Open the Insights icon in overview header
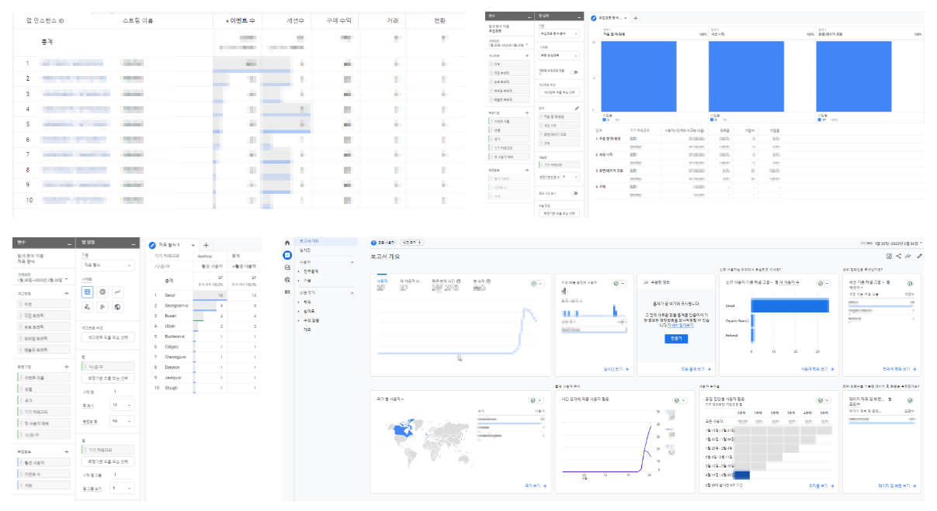The height and width of the screenshot is (511, 937). [x=908, y=256]
